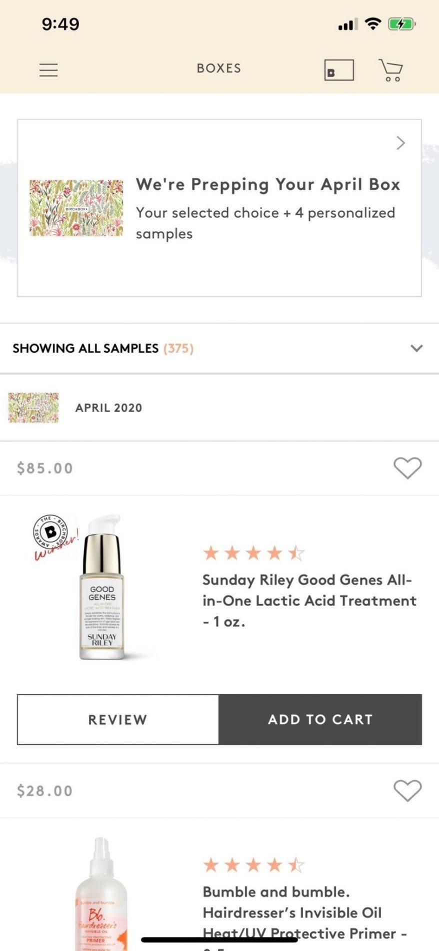Screen dimensions: 439x951
Task: Open April Box details with right chevron
Action: 400,143
